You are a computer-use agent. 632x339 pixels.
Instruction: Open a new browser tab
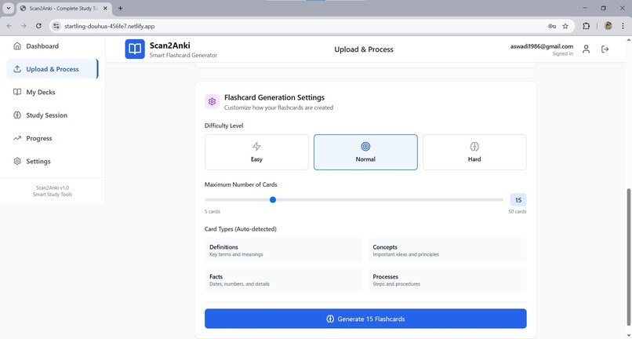(120, 8)
